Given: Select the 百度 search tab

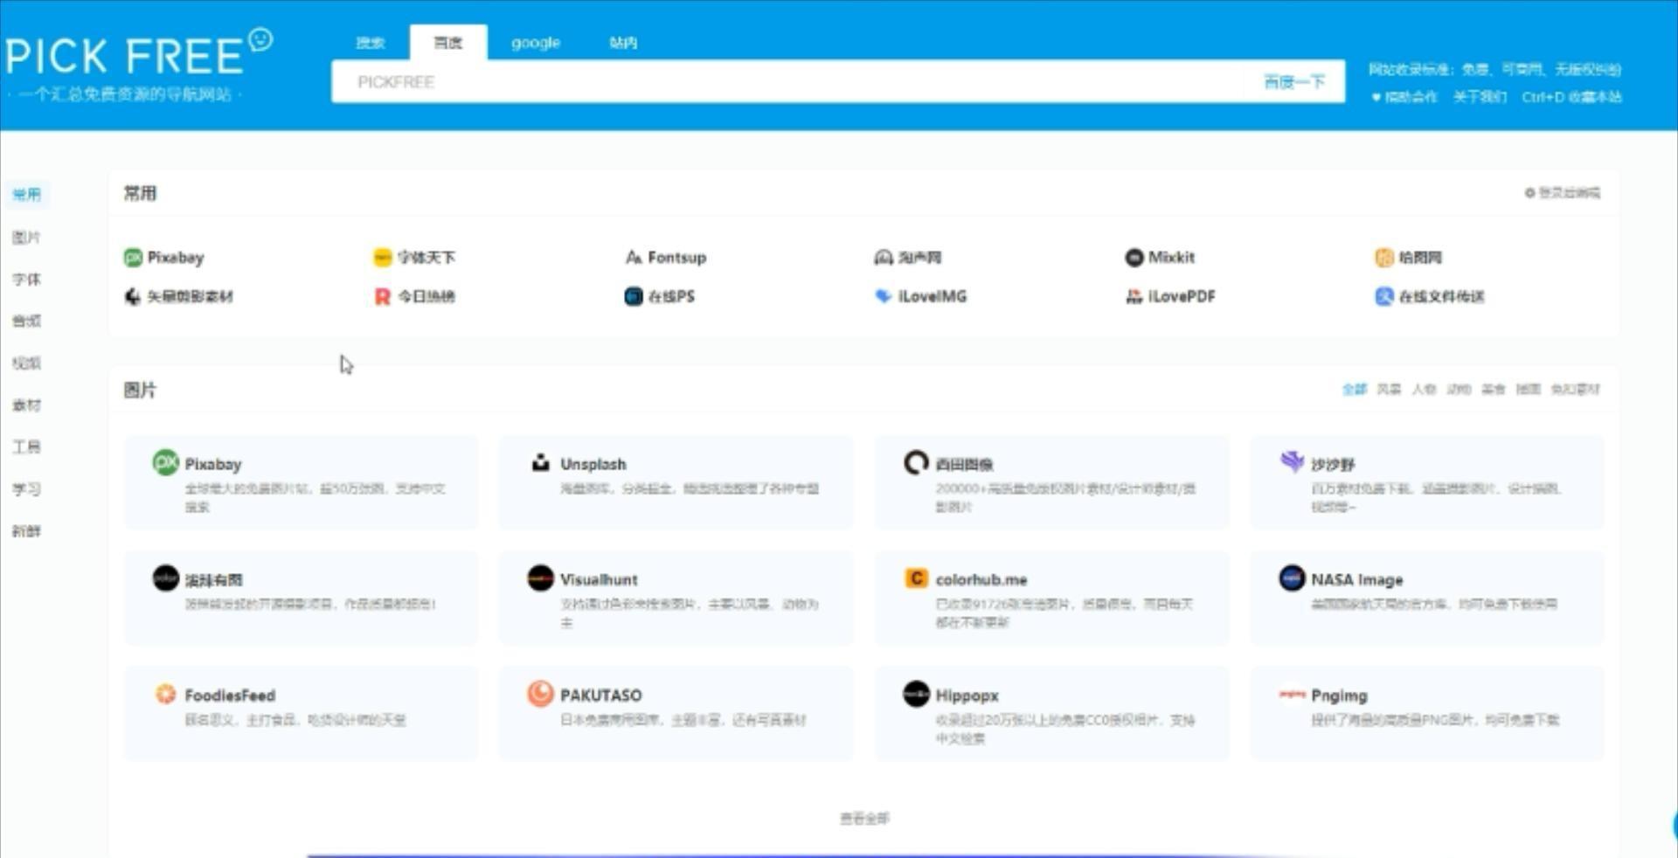Looking at the screenshot, I should click(448, 43).
